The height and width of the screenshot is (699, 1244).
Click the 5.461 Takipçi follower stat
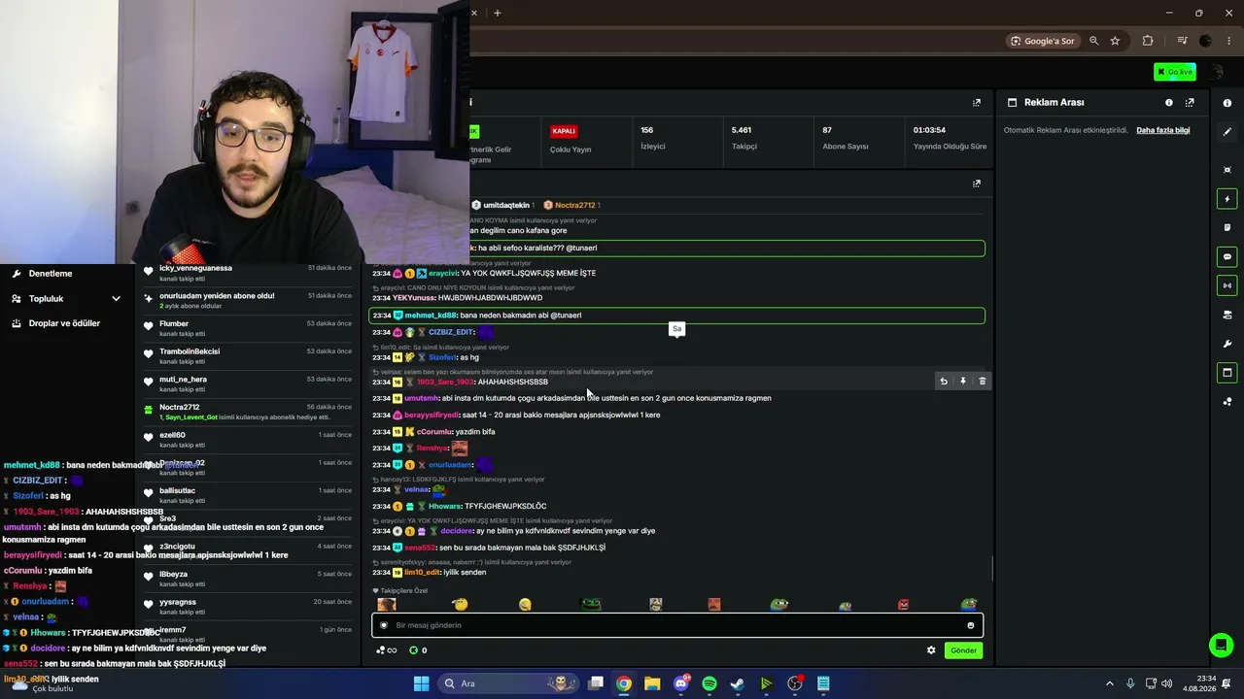tap(743, 138)
